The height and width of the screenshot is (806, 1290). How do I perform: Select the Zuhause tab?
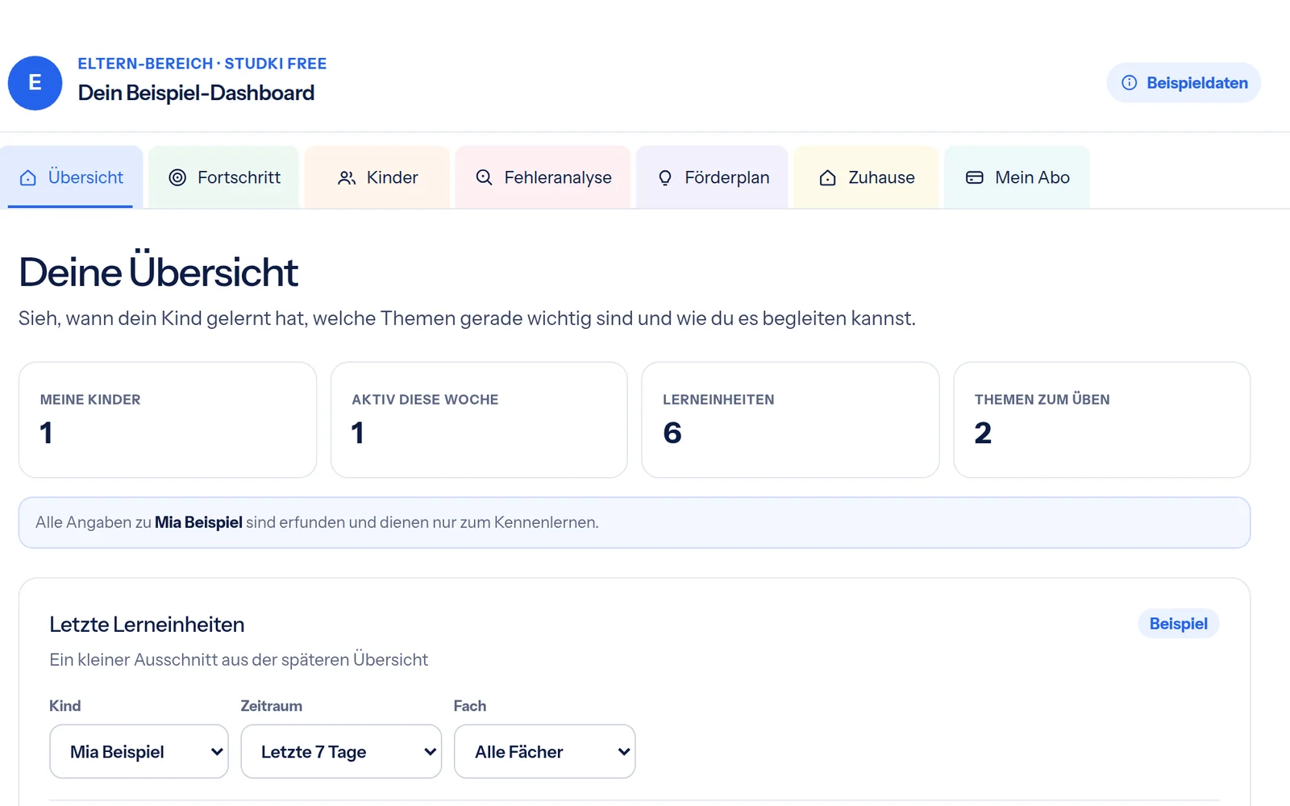tap(866, 177)
